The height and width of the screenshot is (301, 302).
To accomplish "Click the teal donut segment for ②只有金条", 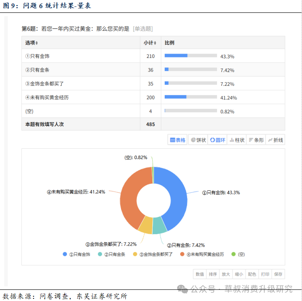I will [x=159, y=225].
